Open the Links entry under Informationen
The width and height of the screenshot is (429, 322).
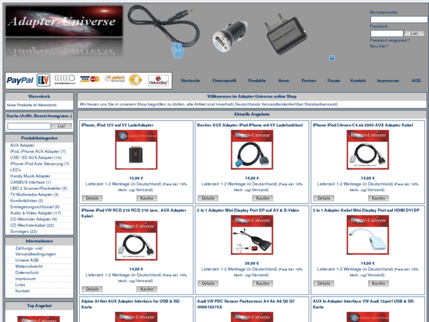[20, 285]
